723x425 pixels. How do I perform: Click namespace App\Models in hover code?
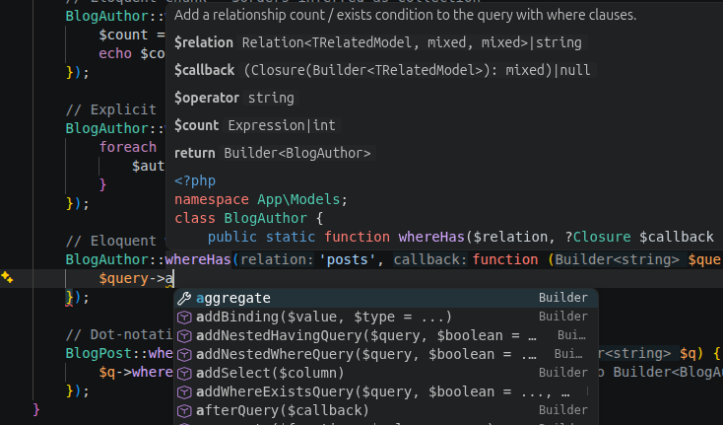pyautogui.click(x=260, y=199)
